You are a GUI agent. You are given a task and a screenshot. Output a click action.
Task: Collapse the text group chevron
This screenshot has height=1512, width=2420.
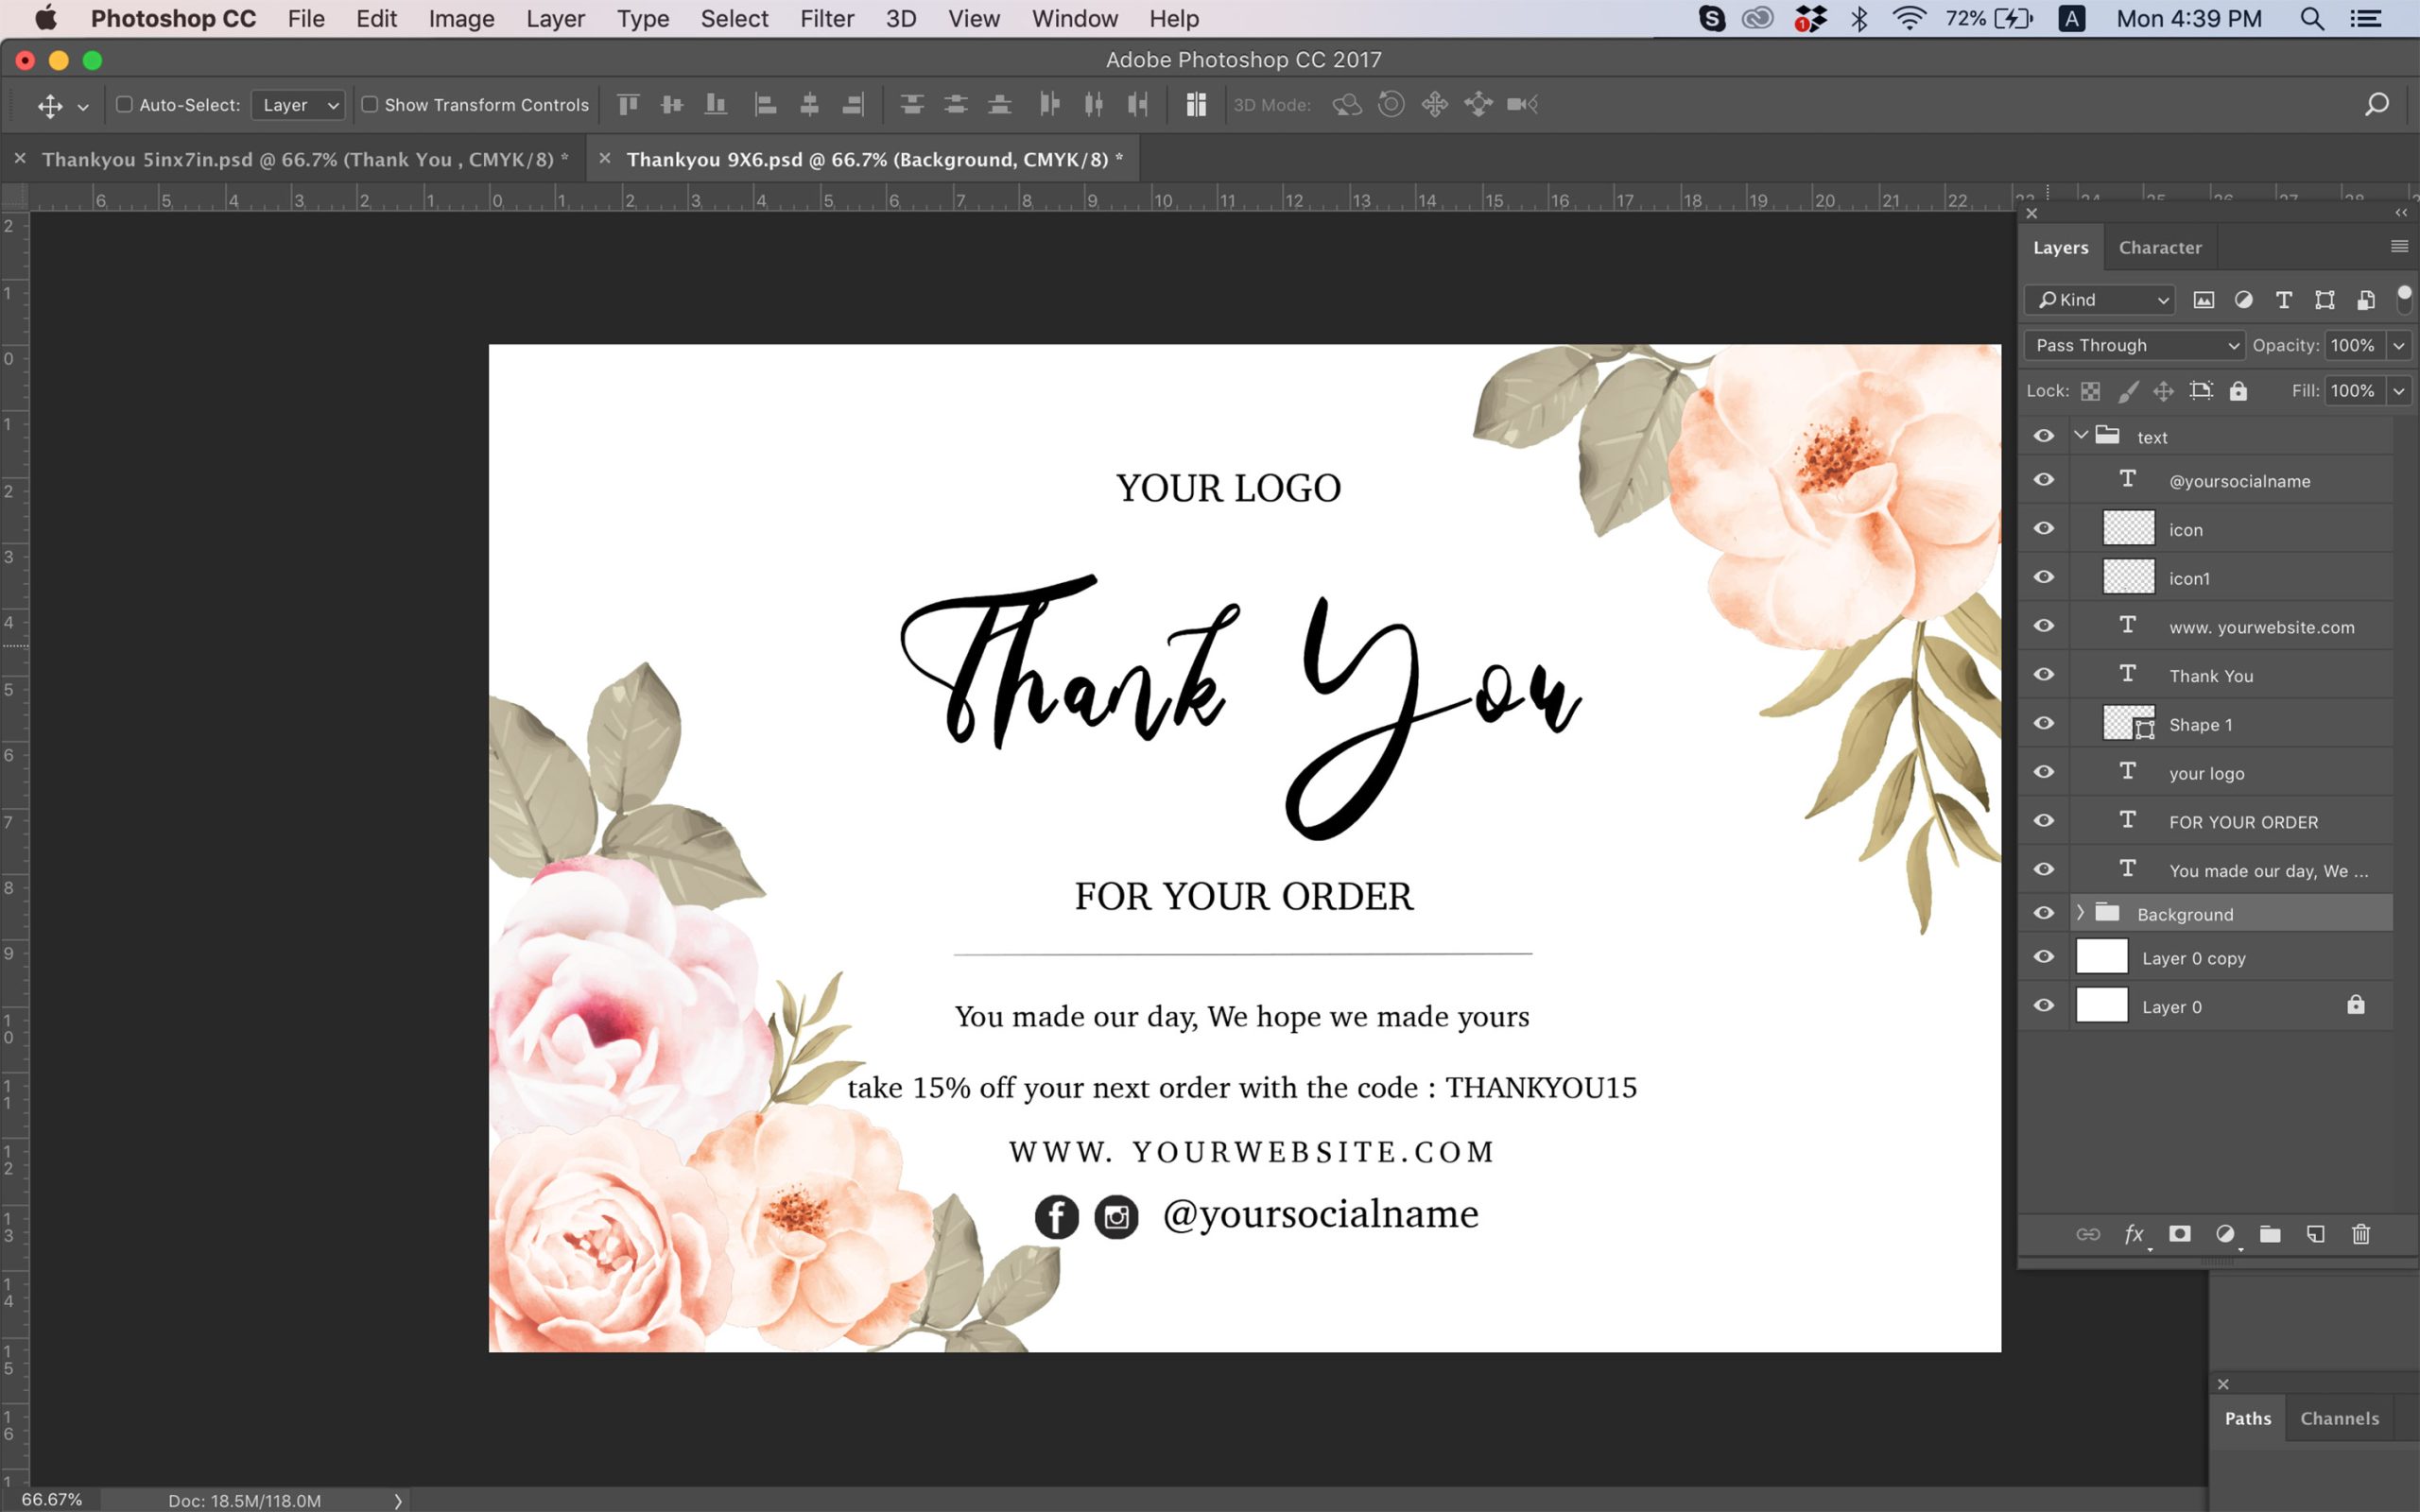coord(2081,435)
